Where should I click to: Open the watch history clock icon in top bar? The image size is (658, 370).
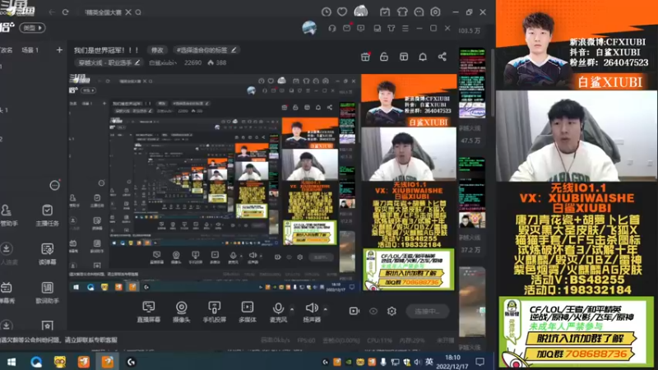(326, 12)
